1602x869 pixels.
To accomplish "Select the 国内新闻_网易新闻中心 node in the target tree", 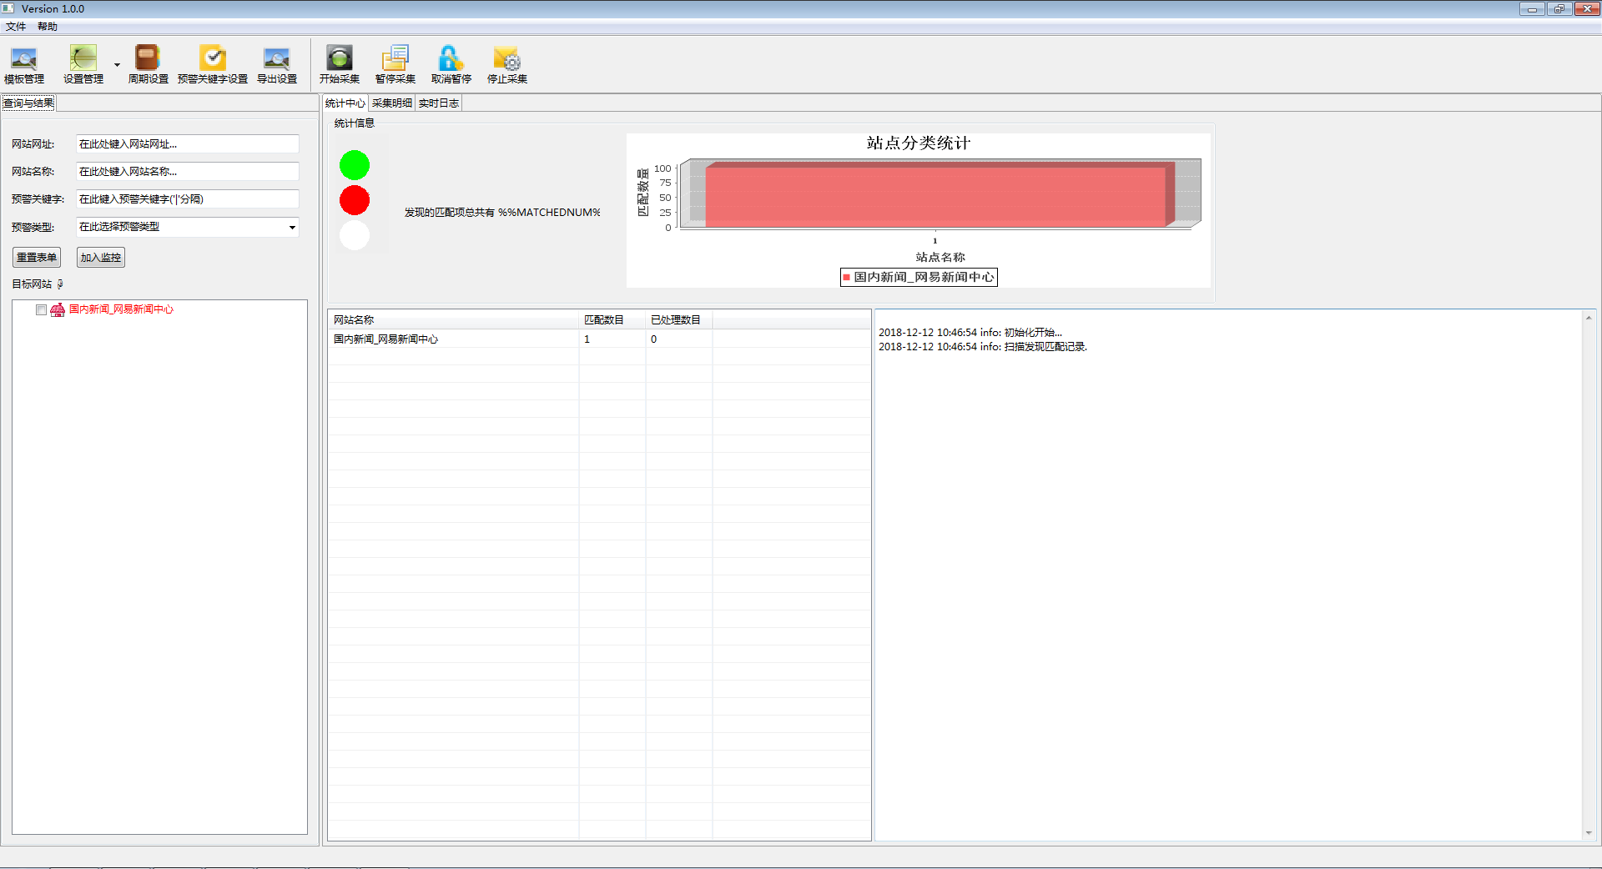I will click(121, 309).
